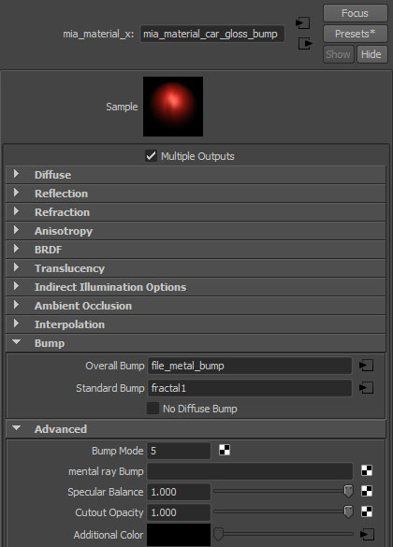
Task: Click the checker map icon for Cutout Opacity
Action: pos(367,511)
